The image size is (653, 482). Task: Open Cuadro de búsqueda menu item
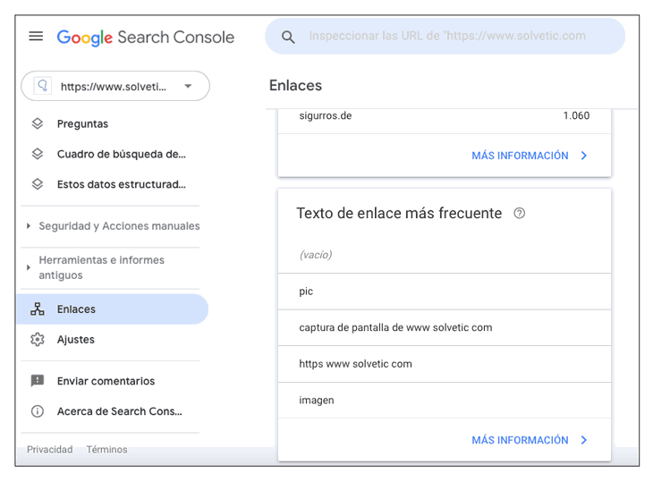click(121, 154)
